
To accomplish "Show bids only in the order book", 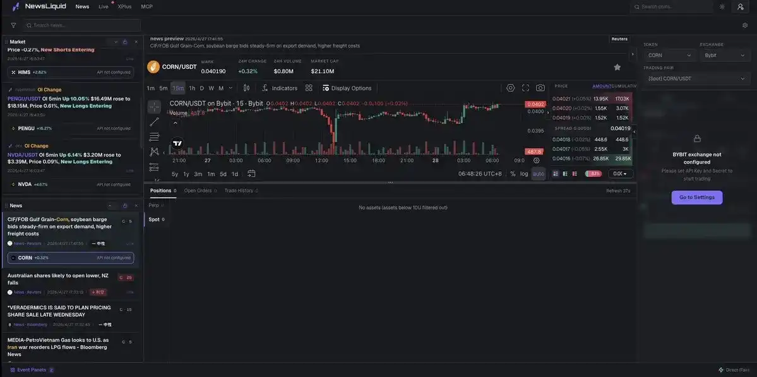I will [x=565, y=174].
